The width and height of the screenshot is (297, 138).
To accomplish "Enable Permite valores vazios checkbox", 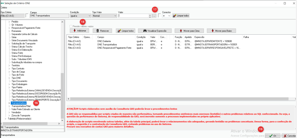I will (x=71, y=26).
